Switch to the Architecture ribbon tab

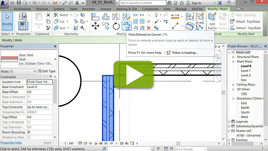22,9
